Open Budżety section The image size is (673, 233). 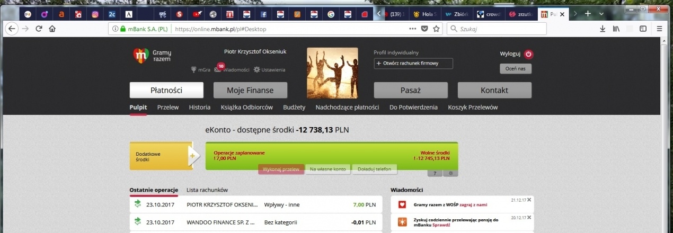294,107
